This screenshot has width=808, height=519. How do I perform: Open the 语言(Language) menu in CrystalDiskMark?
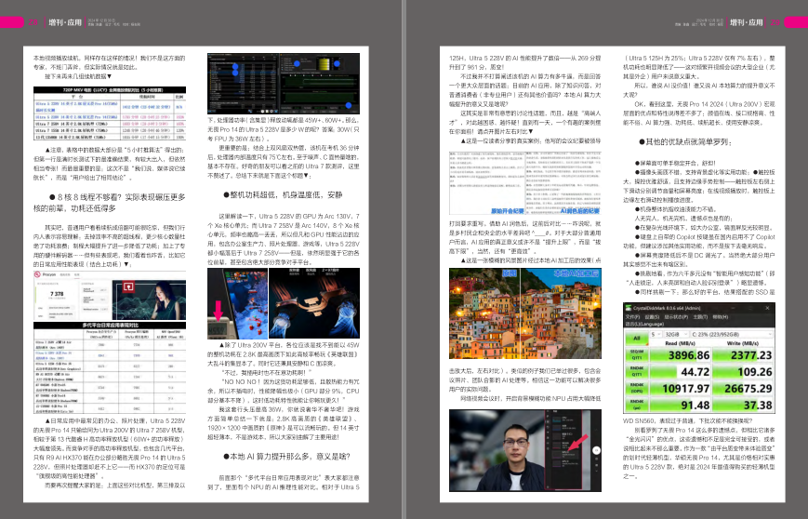point(644,324)
